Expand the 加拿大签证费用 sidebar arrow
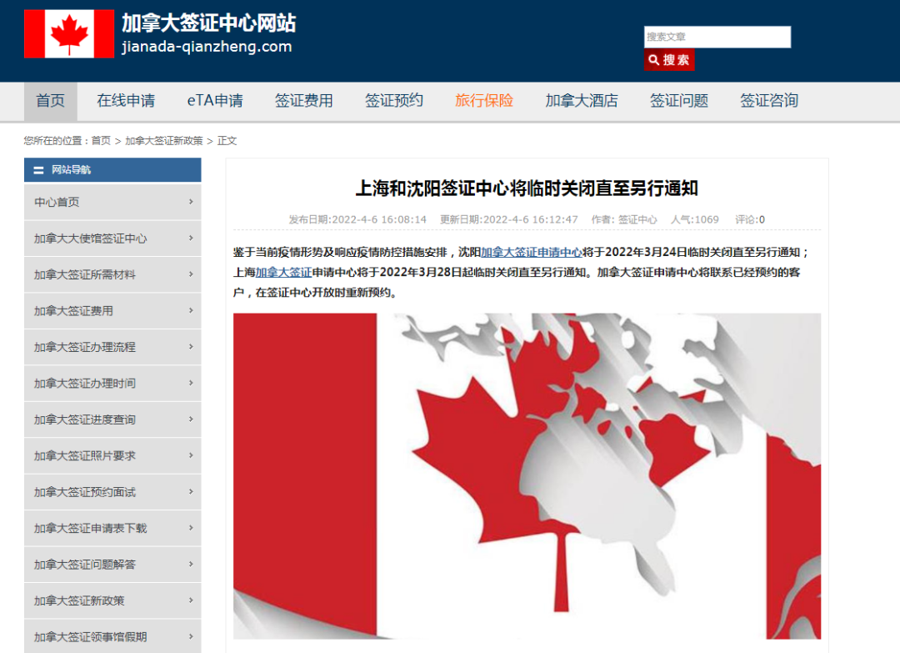The height and width of the screenshot is (653, 900). (189, 310)
